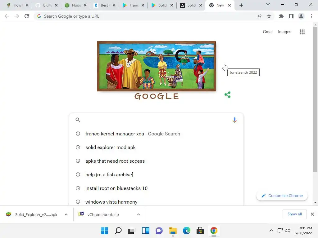Close the 'Node' tab
The width and height of the screenshot is (318, 238).
coord(85,5)
